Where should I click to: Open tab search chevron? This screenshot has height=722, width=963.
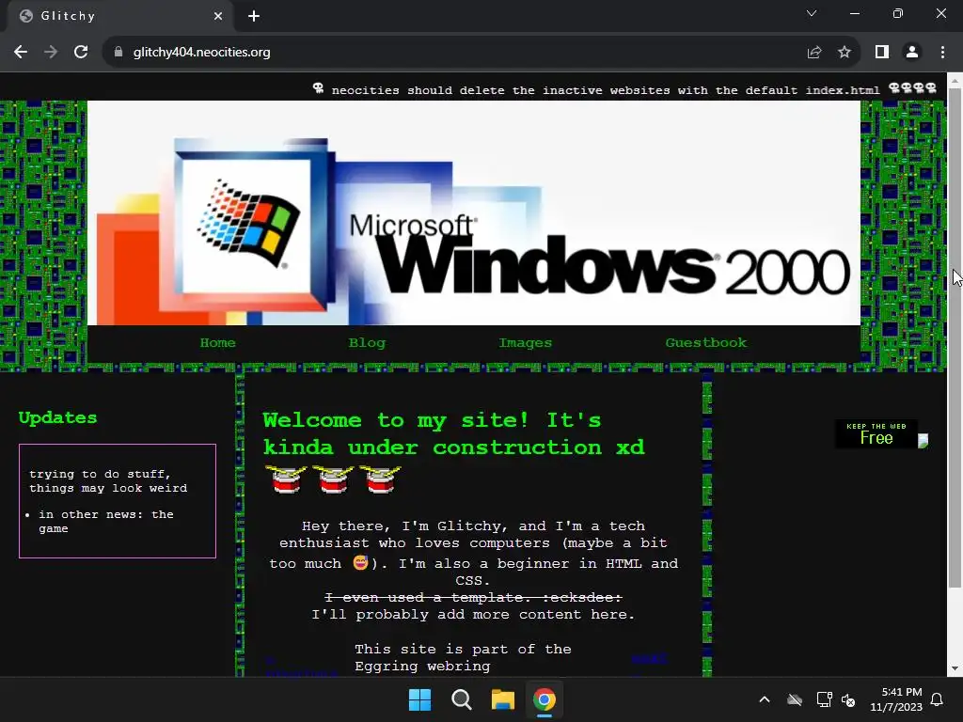tap(812, 13)
